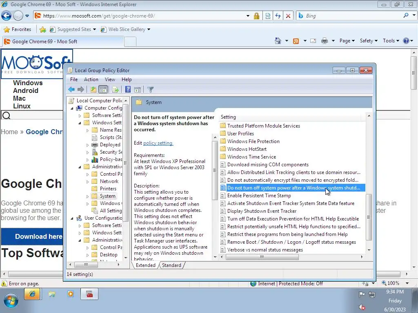Switch to the Extended tab

(146, 265)
